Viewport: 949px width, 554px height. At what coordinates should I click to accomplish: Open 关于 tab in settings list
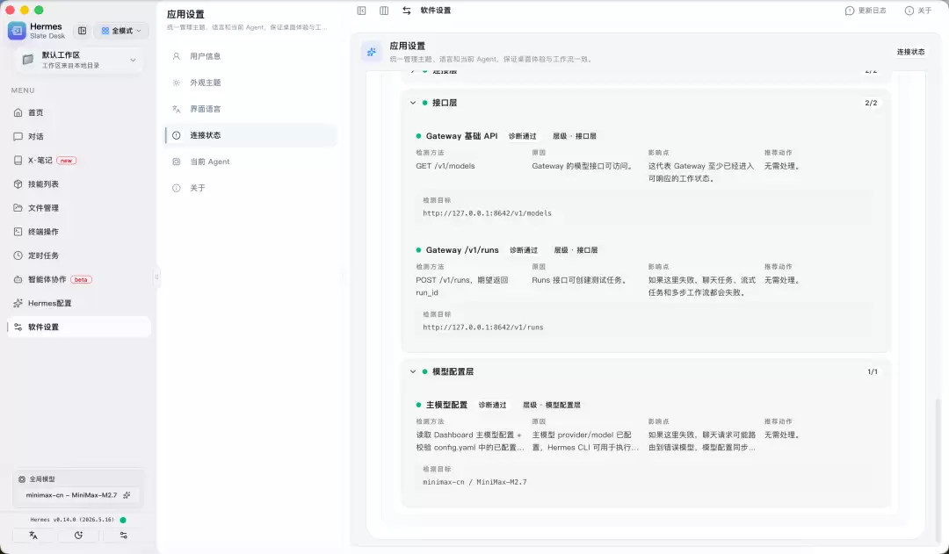coord(250,188)
